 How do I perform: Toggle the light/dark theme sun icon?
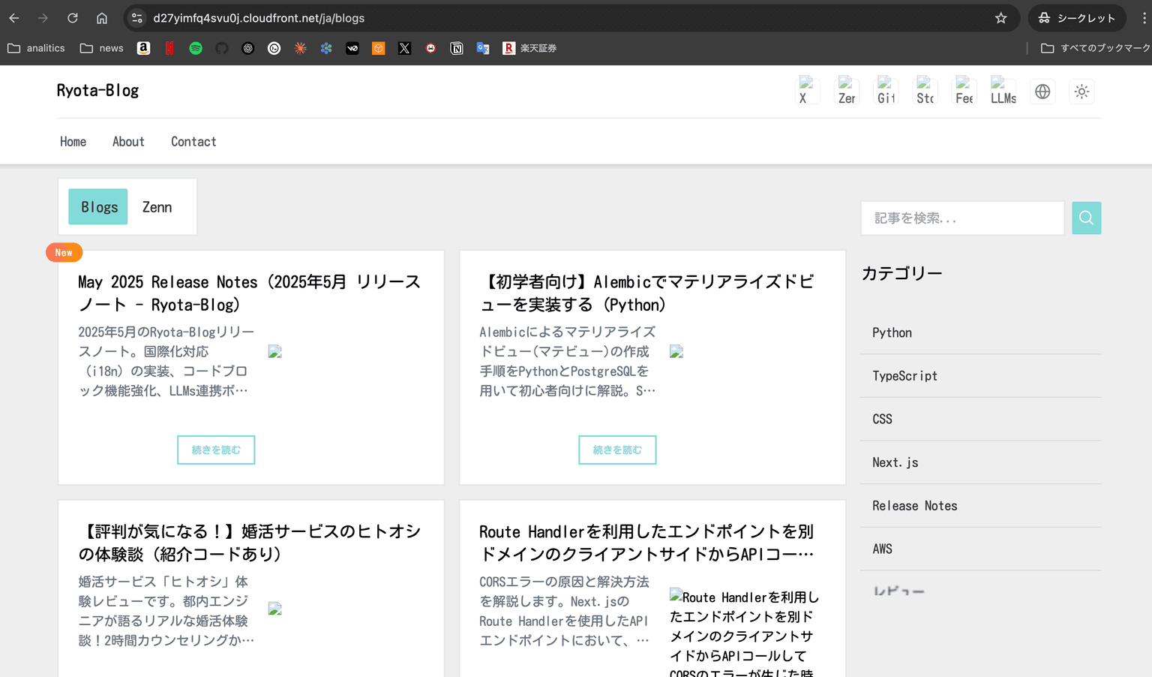pyautogui.click(x=1081, y=92)
